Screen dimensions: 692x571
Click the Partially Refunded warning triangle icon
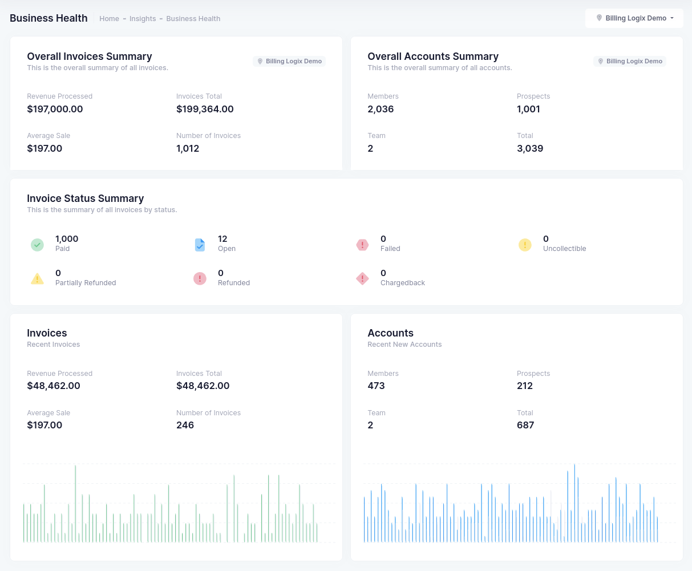tap(37, 279)
